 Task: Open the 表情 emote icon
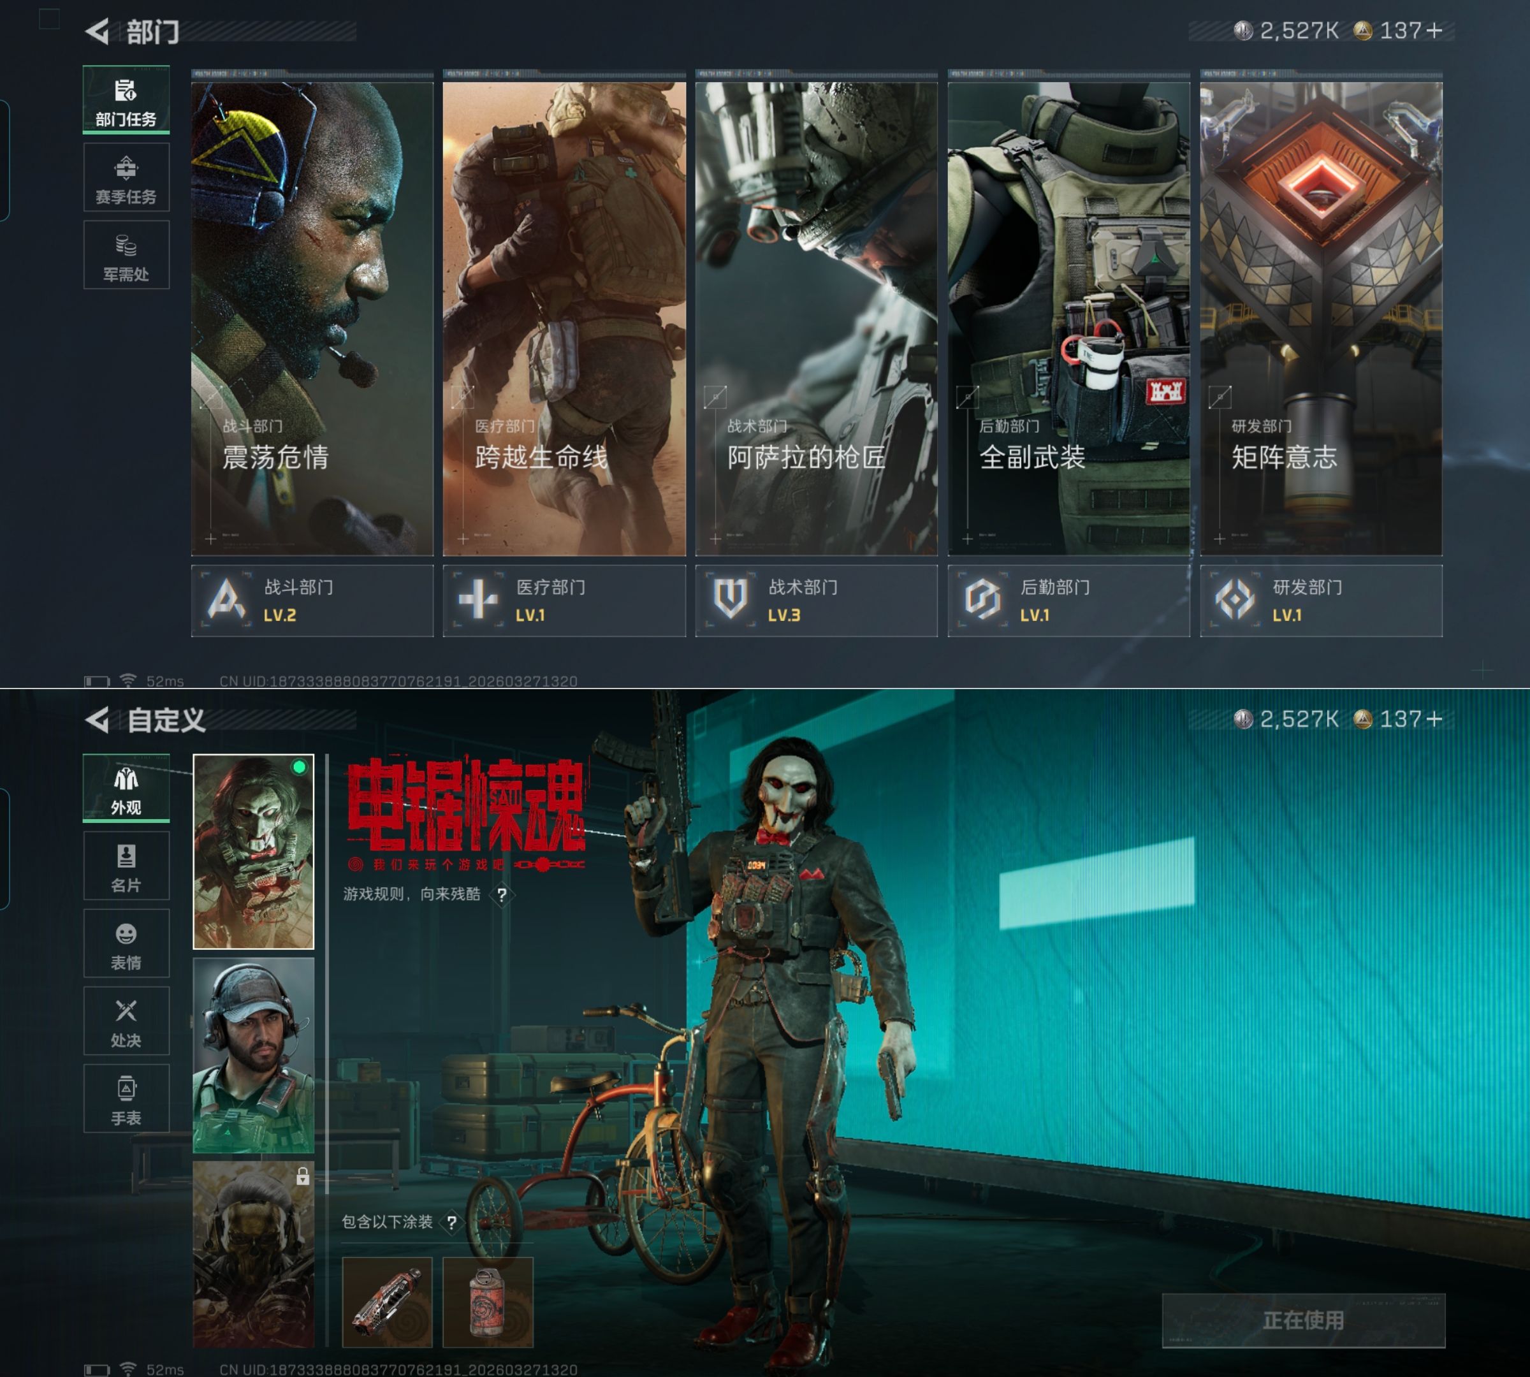point(126,944)
